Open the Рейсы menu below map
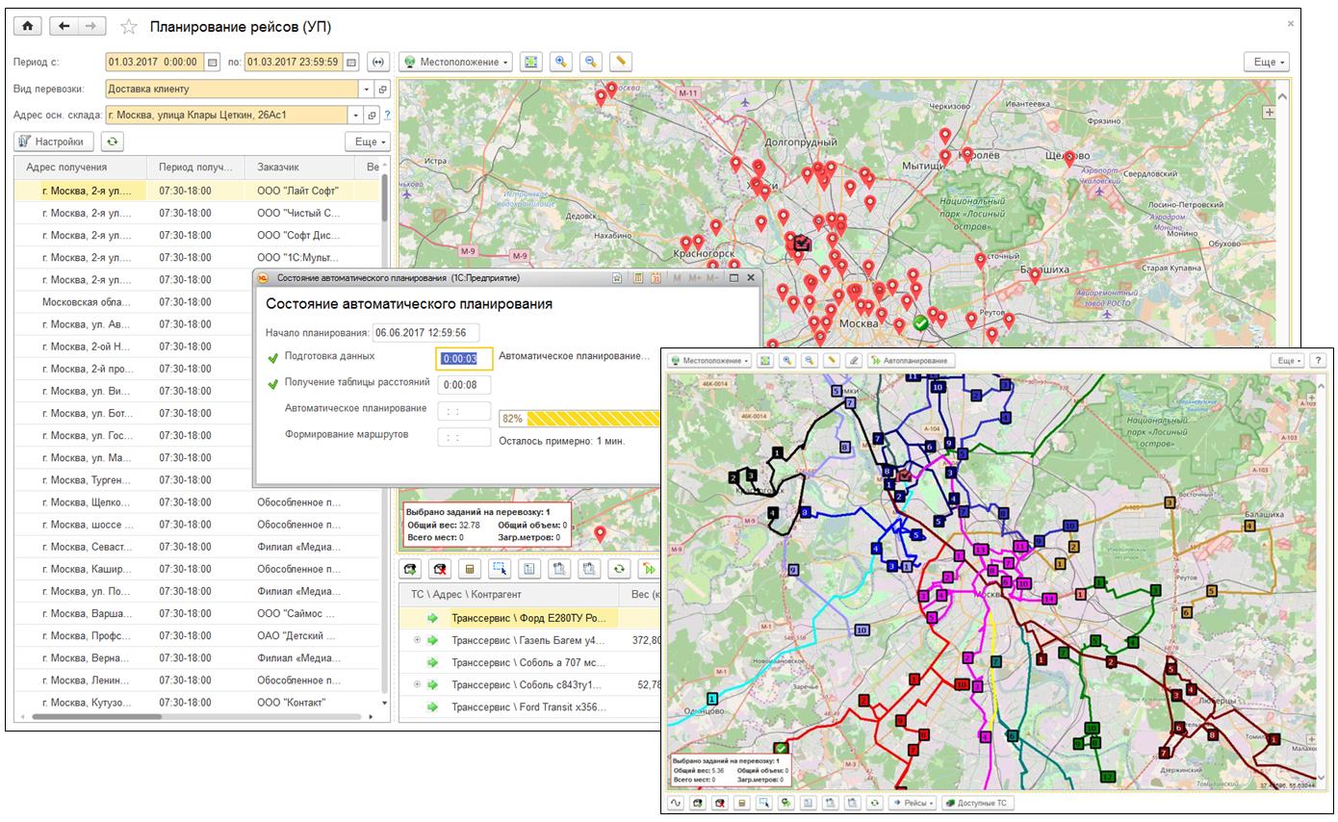This screenshot has width=1338, height=822. click(913, 803)
